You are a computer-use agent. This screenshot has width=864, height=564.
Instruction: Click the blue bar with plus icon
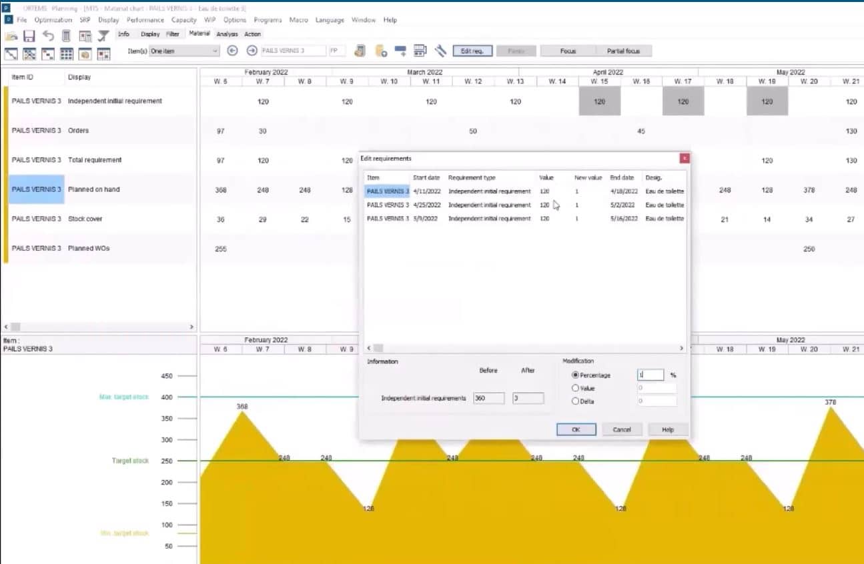401,51
